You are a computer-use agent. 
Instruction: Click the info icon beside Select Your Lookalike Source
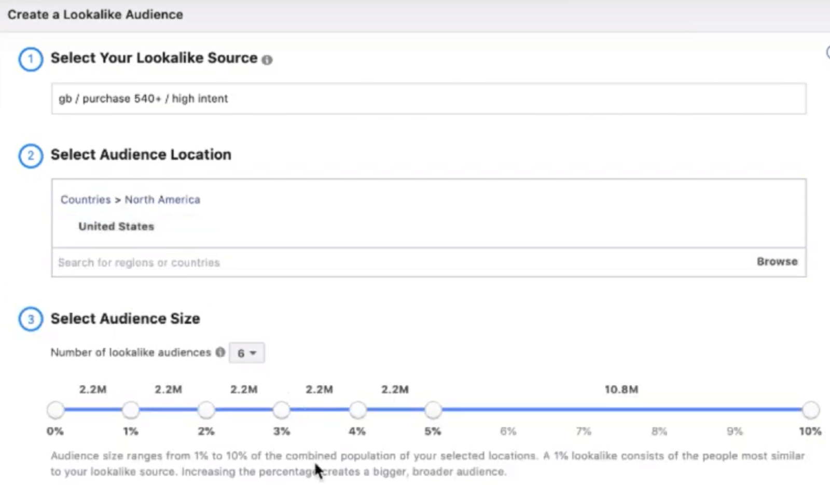tap(268, 60)
